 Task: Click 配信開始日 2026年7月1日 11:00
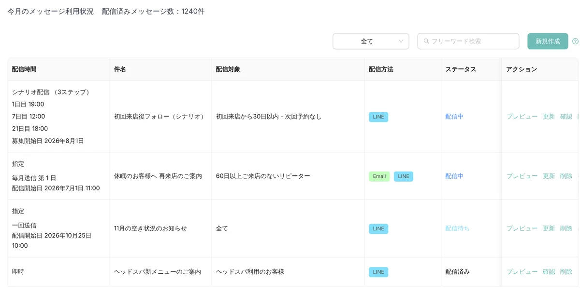[x=56, y=188]
